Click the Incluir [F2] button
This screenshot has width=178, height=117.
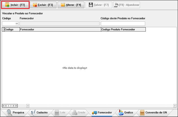pos(15,5)
